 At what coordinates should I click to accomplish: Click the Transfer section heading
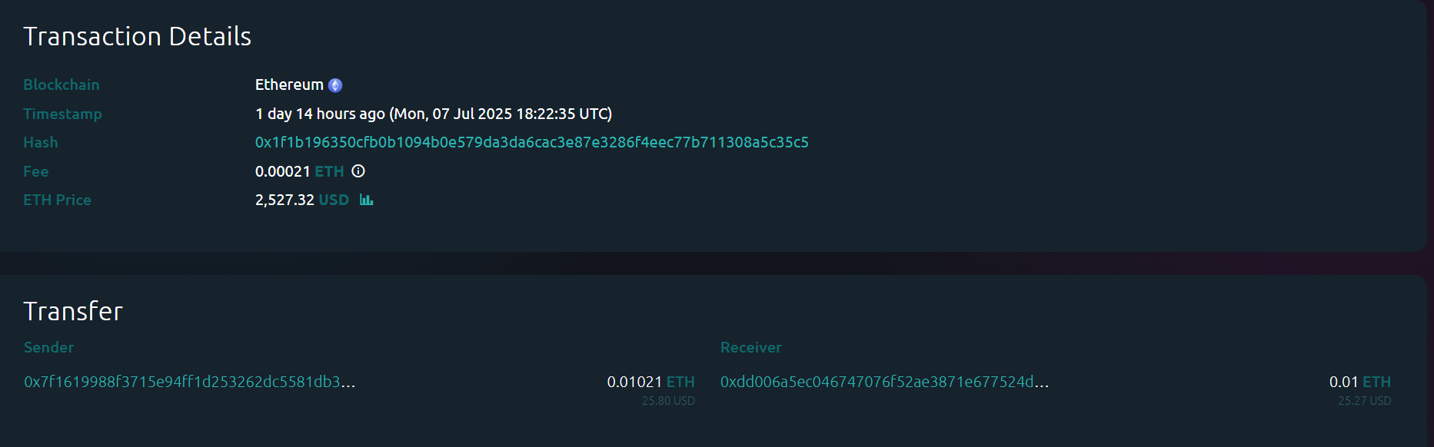click(x=73, y=311)
